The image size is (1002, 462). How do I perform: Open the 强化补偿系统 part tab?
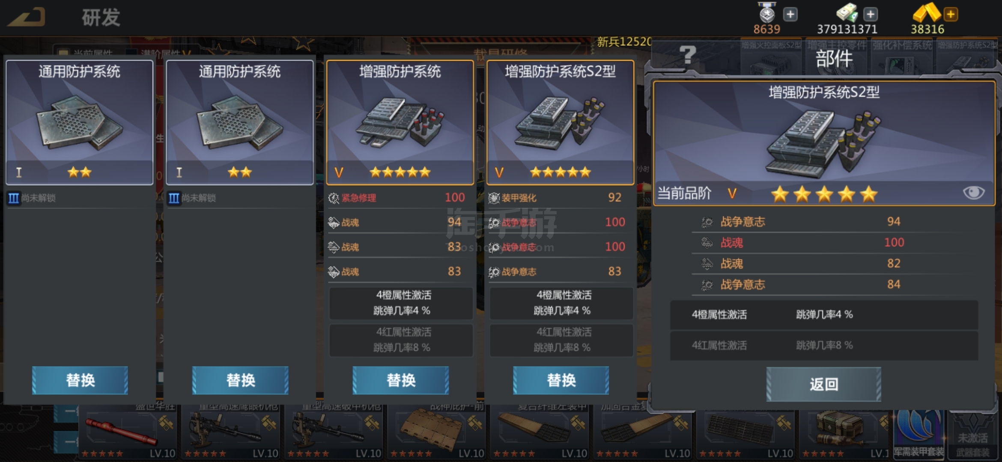902,59
